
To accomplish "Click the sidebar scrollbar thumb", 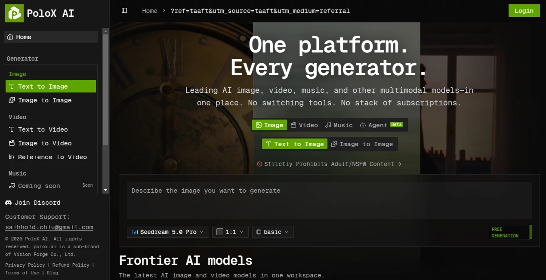I will (x=106, y=89).
